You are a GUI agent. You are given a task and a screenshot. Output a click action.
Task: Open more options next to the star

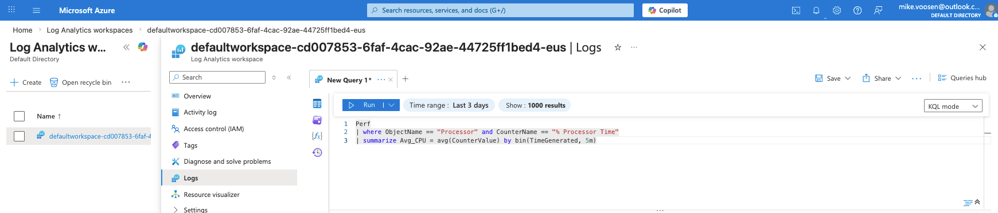click(634, 48)
